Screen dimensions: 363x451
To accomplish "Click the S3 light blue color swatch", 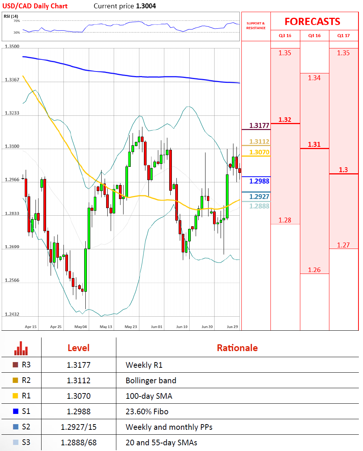I will click(x=15, y=442).
